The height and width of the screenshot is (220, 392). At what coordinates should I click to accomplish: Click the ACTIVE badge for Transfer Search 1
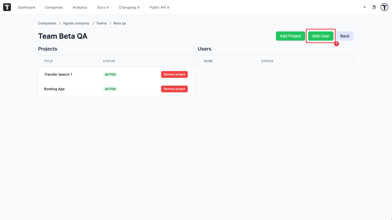click(x=110, y=74)
